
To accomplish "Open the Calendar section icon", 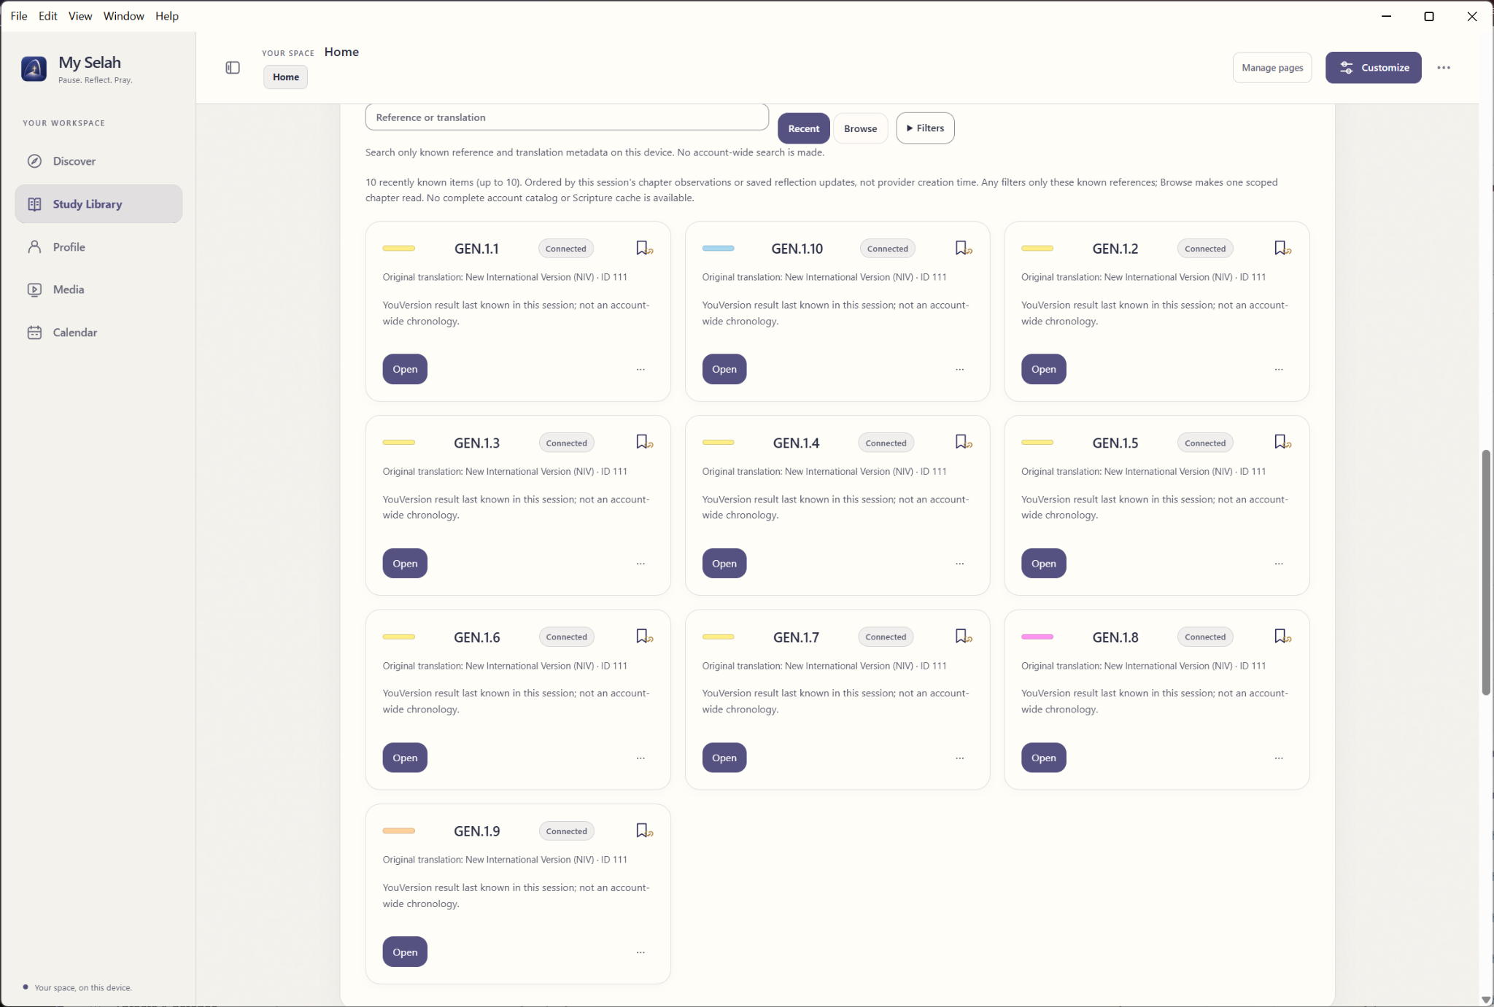I will tap(34, 333).
